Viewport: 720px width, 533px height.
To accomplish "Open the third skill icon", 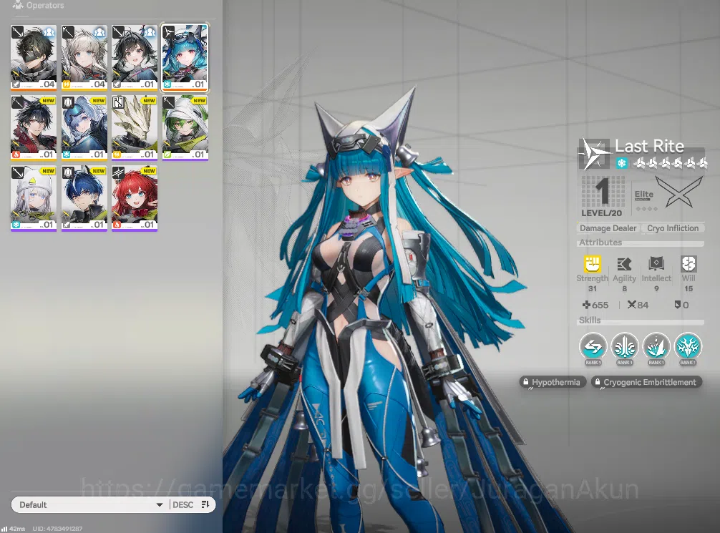I will tap(656, 346).
